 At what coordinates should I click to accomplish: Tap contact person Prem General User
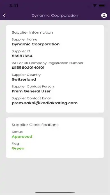[31, 91]
